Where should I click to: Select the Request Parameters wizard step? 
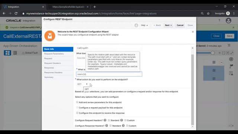click(x=58, y=54)
